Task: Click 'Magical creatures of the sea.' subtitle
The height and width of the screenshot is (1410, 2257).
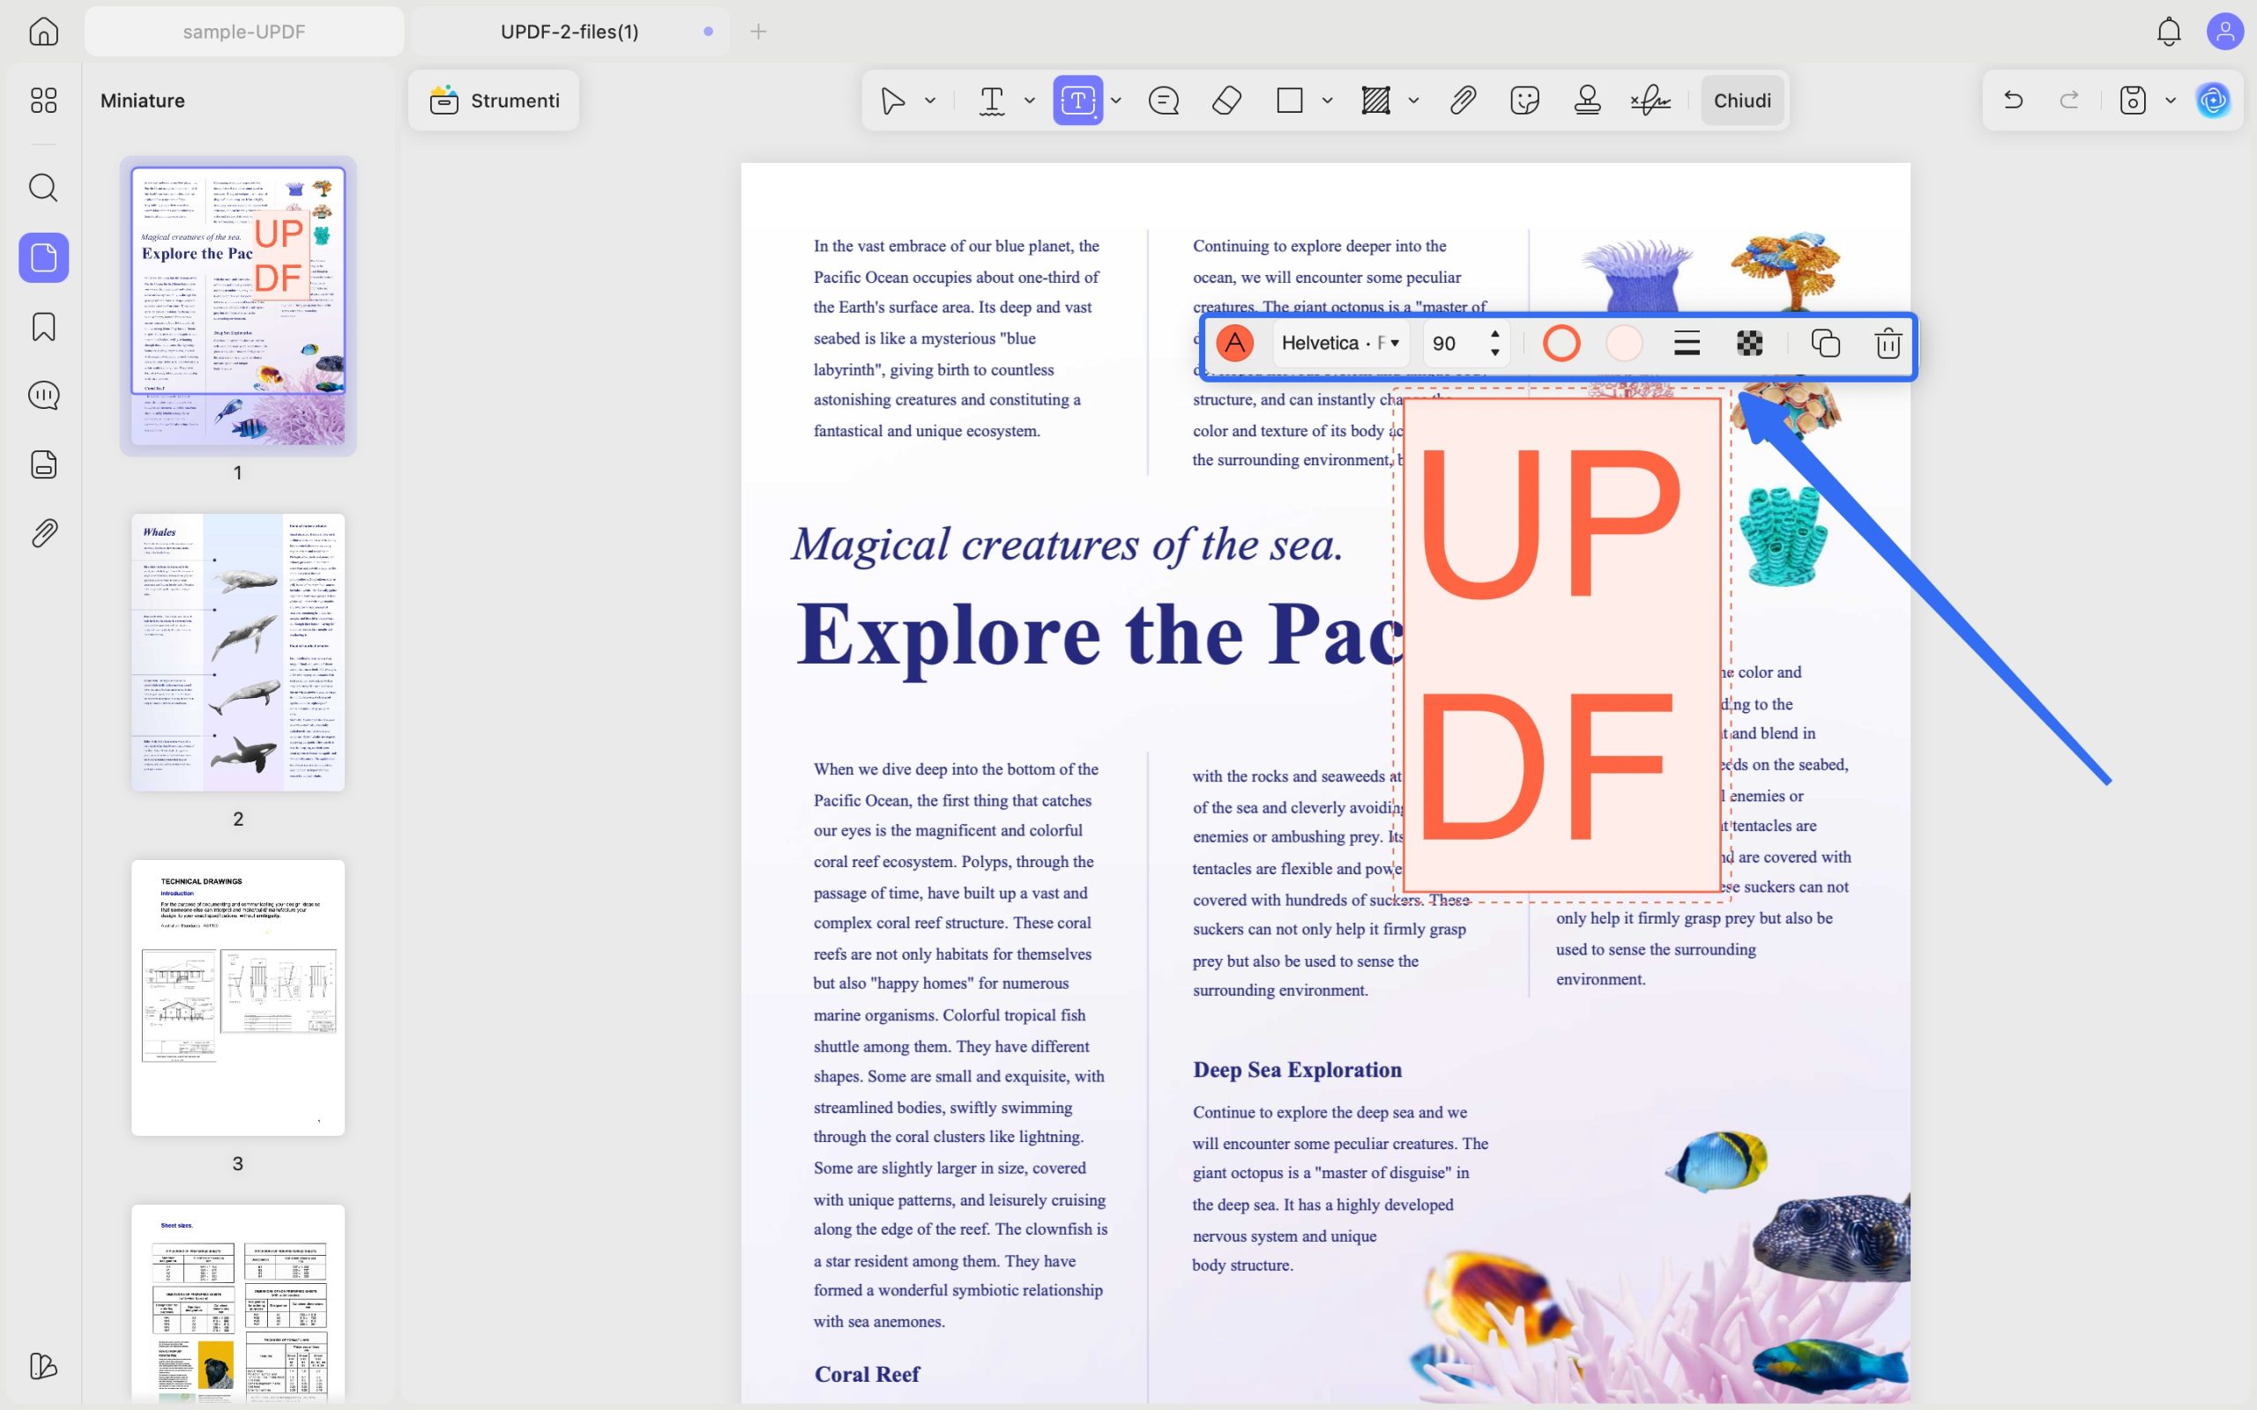Action: (1067, 544)
